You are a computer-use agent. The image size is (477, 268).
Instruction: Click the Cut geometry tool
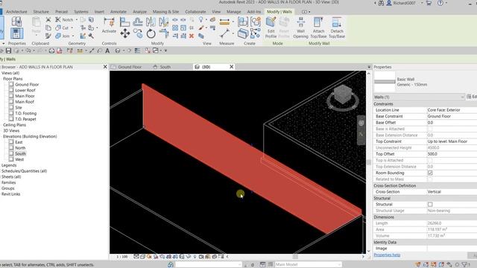62,28
